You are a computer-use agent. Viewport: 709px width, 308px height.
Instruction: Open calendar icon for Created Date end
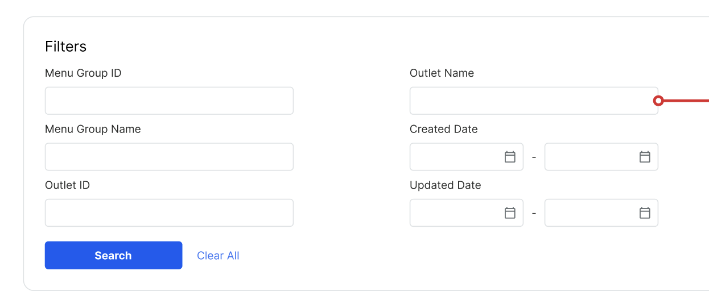click(645, 157)
